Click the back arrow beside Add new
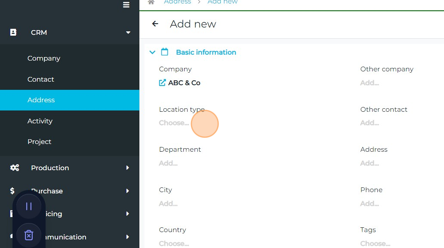 point(155,24)
